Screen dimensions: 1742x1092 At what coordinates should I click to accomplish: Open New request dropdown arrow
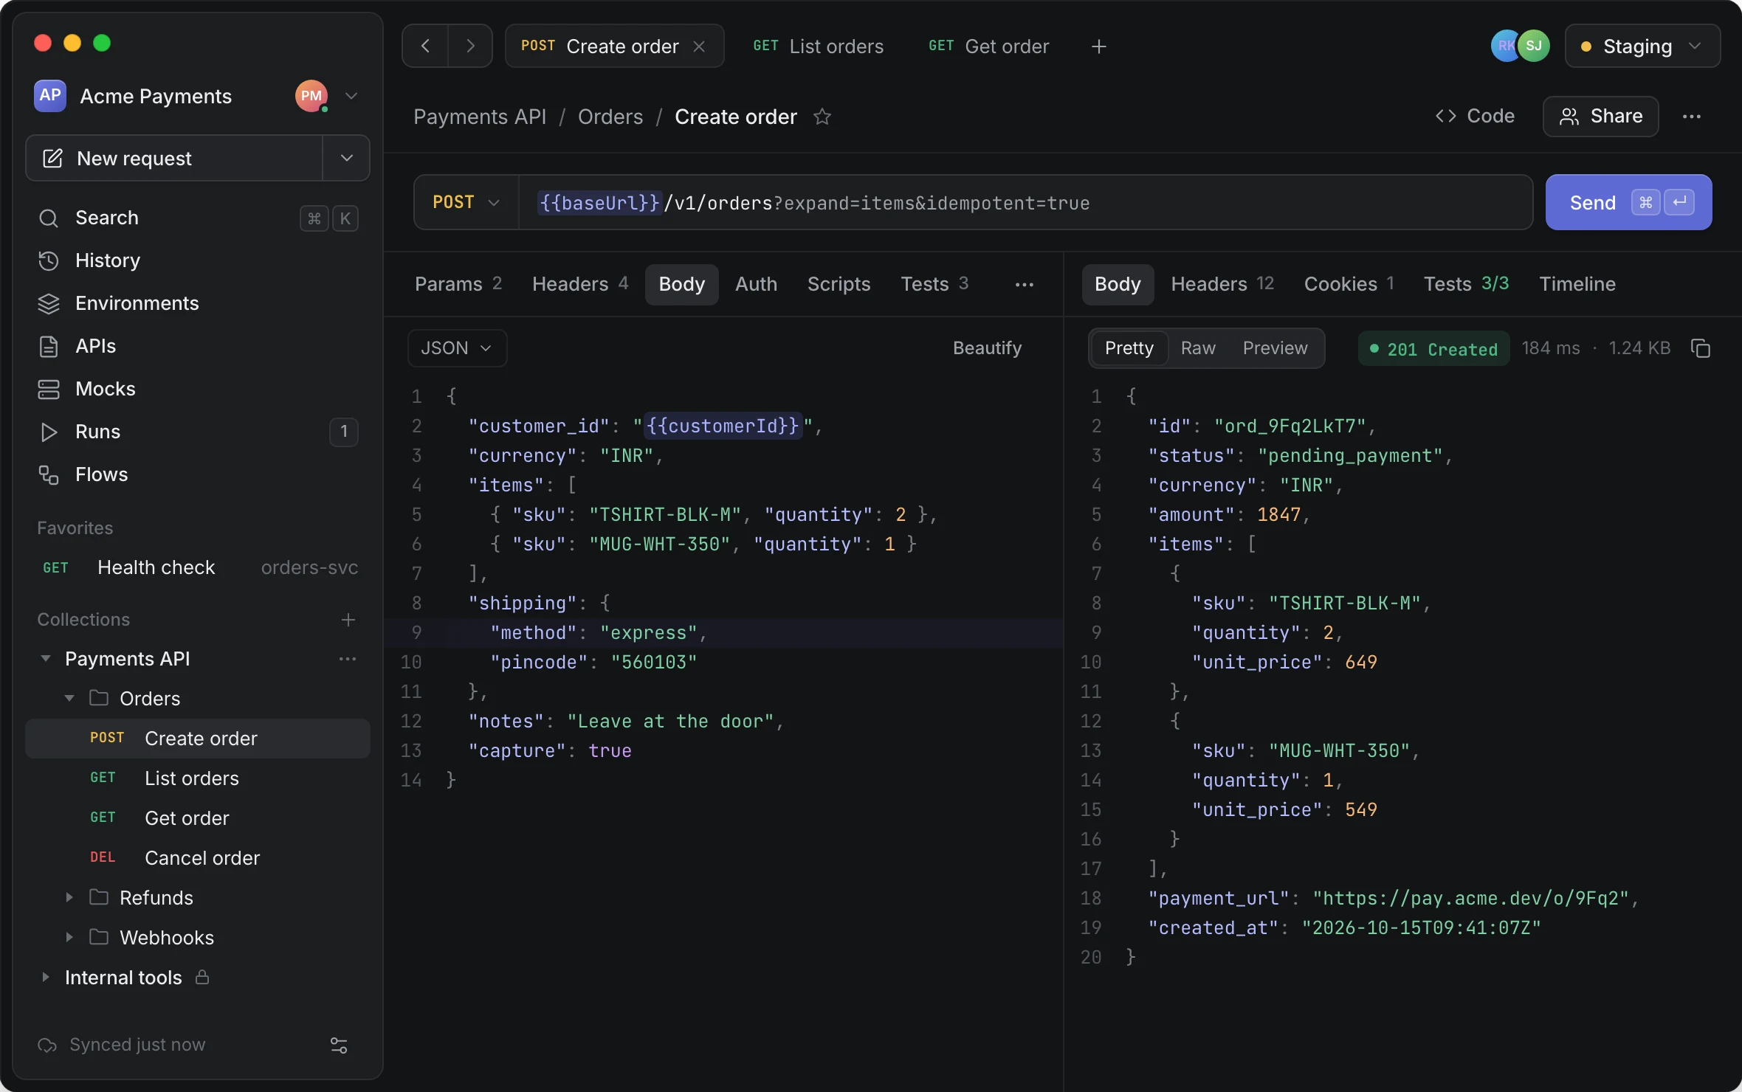(346, 158)
